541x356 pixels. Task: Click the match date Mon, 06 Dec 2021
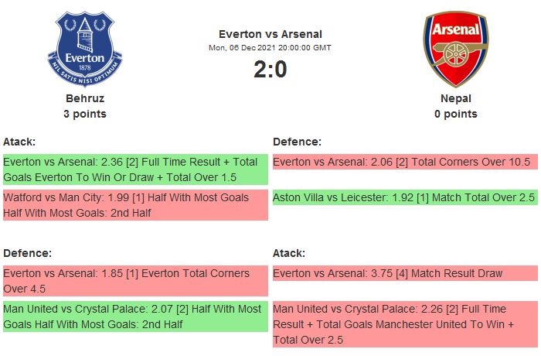[x=270, y=47]
